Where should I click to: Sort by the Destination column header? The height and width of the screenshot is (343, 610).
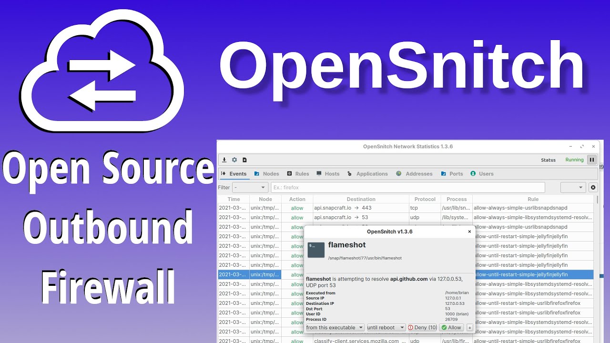(361, 199)
